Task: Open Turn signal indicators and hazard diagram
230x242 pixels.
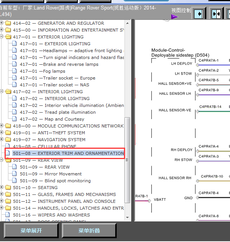Action: click(72, 57)
